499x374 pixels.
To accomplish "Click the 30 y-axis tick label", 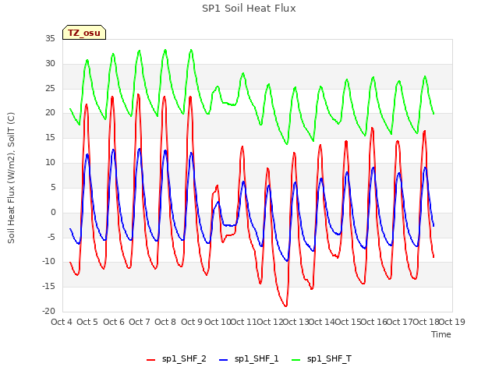I will pyautogui.click(x=50, y=63).
